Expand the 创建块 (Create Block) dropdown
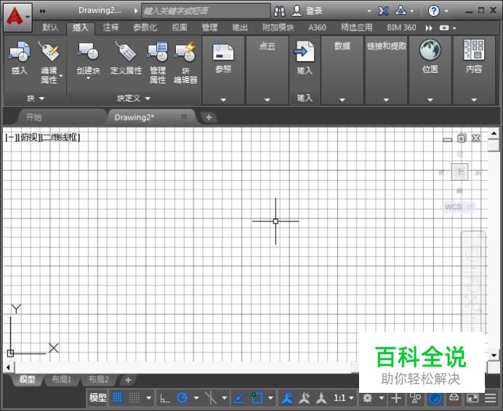Image resolution: width=503 pixels, height=411 pixels. (88, 78)
